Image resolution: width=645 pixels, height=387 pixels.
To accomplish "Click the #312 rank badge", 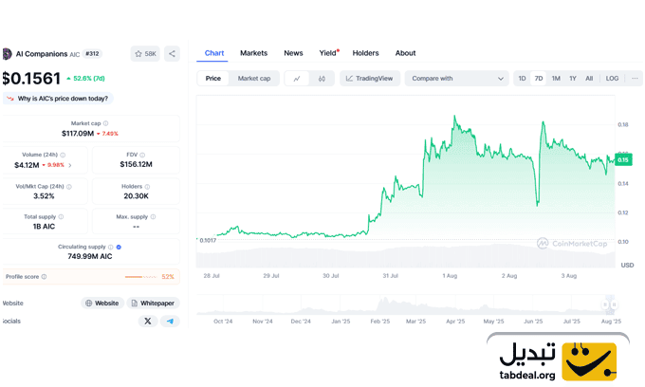I will 92,54.
